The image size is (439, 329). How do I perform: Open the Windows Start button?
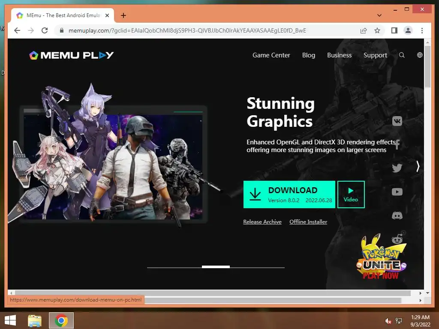pos(10,320)
